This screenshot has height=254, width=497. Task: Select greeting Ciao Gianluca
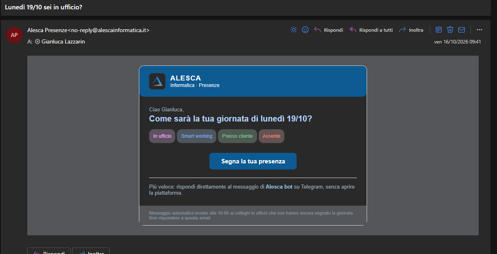coord(167,109)
